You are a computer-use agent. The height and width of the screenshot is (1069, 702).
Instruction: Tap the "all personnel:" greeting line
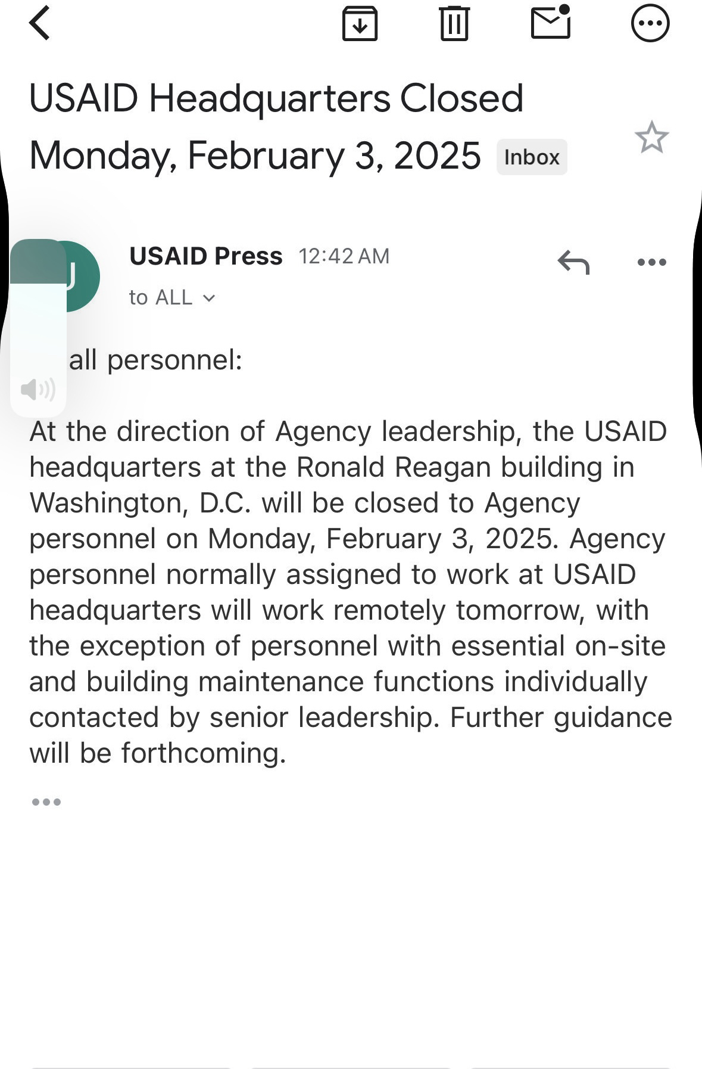(x=156, y=361)
